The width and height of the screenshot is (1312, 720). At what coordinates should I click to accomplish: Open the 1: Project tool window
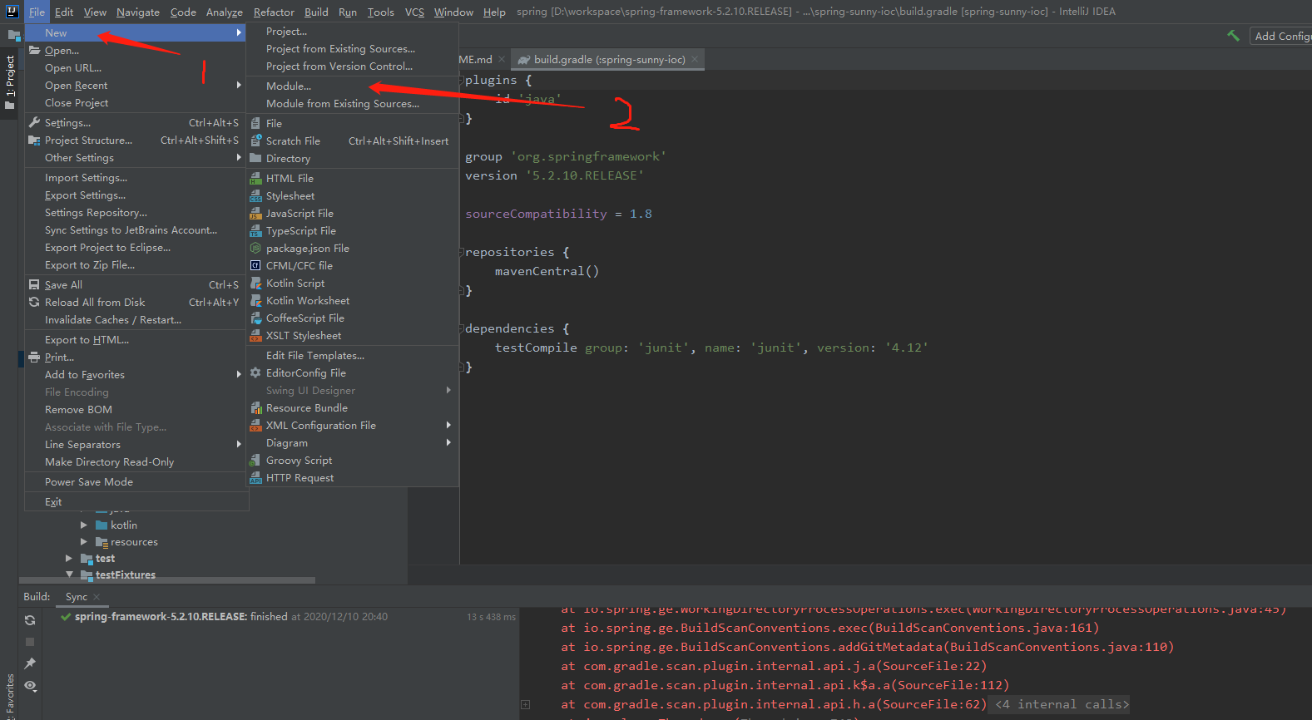point(10,83)
